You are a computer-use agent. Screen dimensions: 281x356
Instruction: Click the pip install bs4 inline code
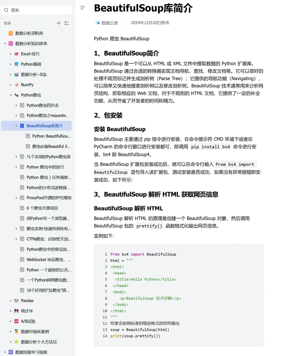(211, 147)
